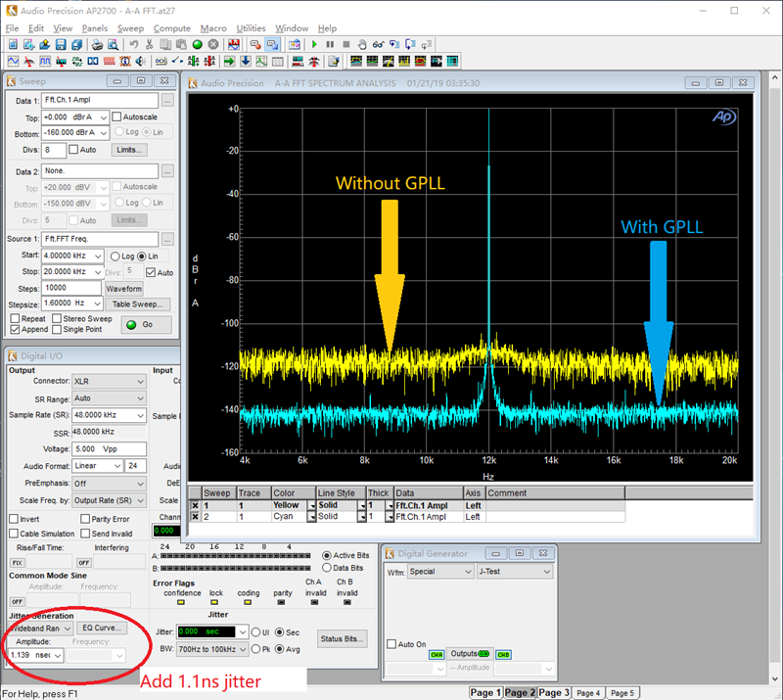The image size is (783, 700).
Task: Open the Yellow color dropdown in legend
Action: tap(311, 505)
